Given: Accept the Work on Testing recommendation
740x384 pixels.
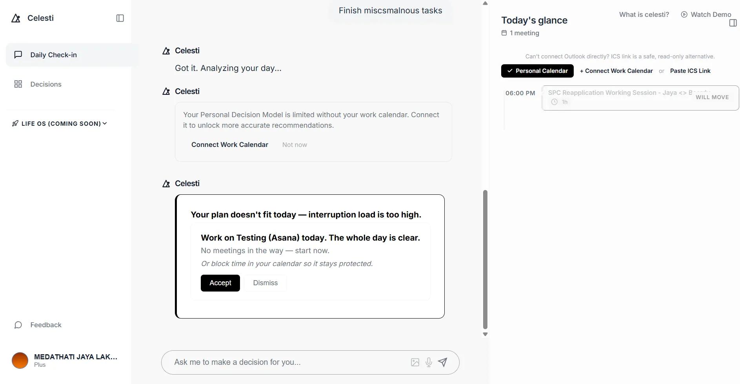Looking at the screenshot, I should pos(220,283).
